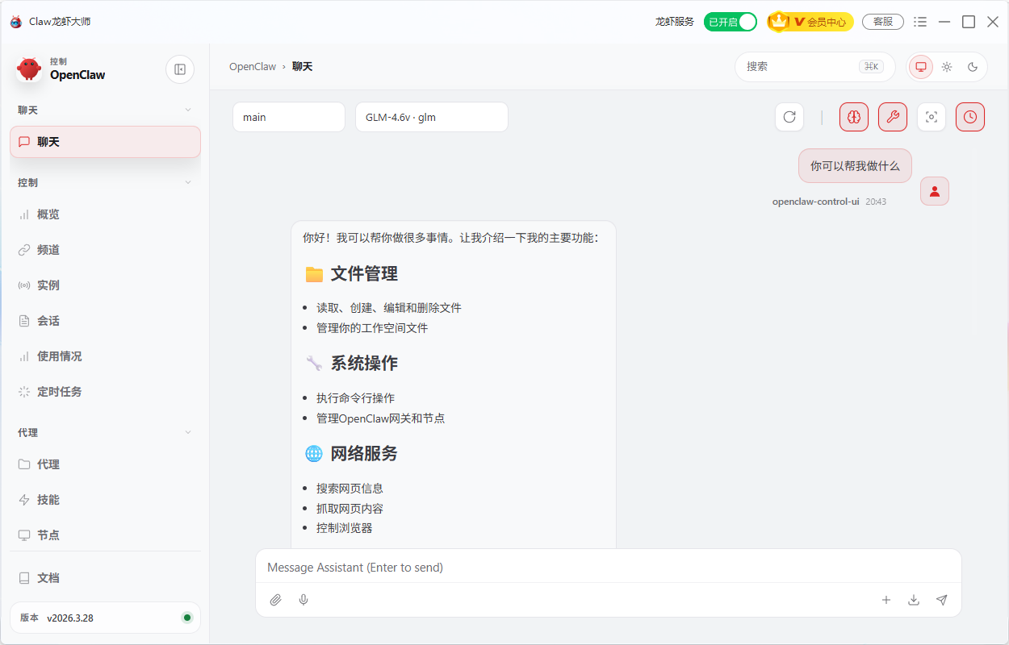The width and height of the screenshot is (1009, 645).
Task: Click the Claw lobster app logo in title bar
Action: click(16, 22)
